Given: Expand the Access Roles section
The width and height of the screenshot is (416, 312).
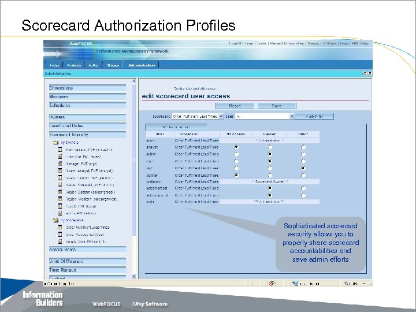Looking at the screenshot, I should tap(88, 250).
